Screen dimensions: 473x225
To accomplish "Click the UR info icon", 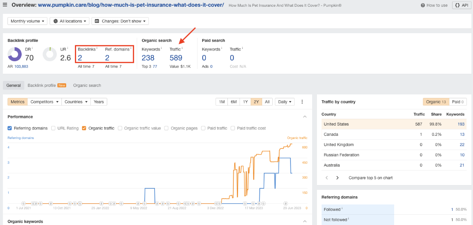I will tap(68, 48).
